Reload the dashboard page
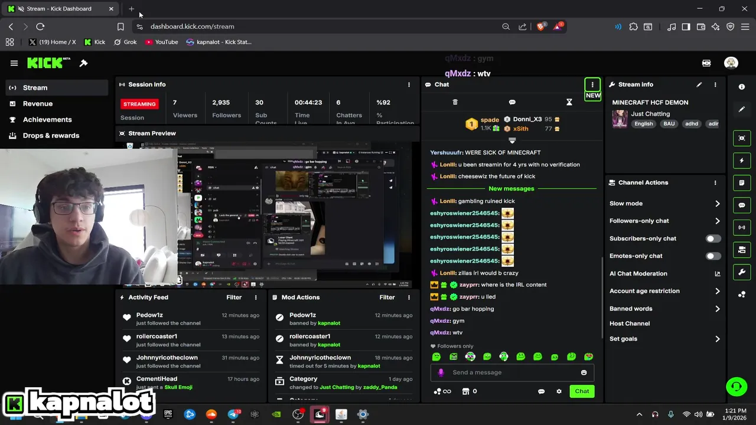 (40, 27)
